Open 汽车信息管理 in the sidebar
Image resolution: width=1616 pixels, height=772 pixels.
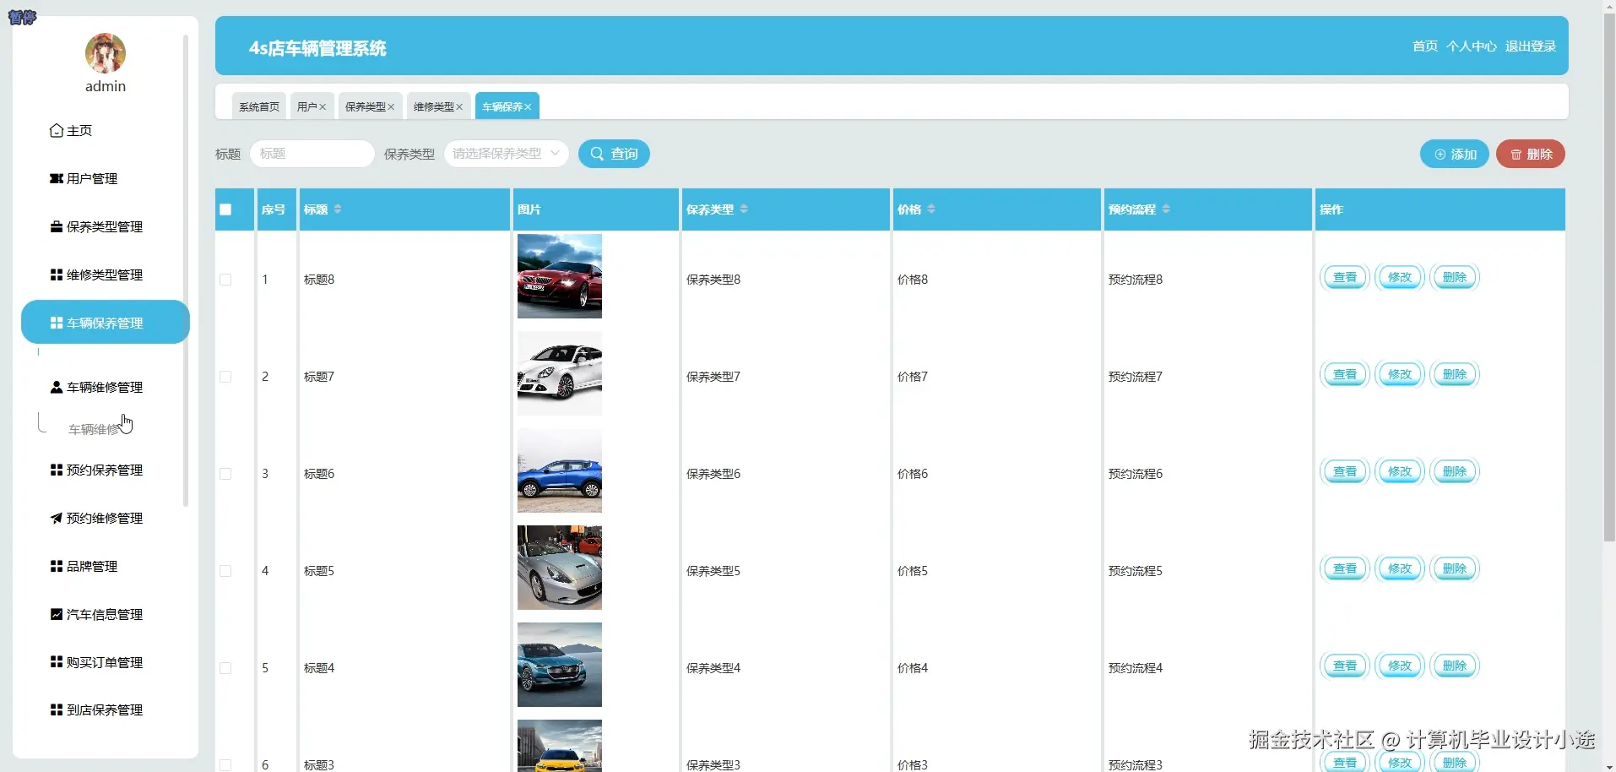click(96, 615)
